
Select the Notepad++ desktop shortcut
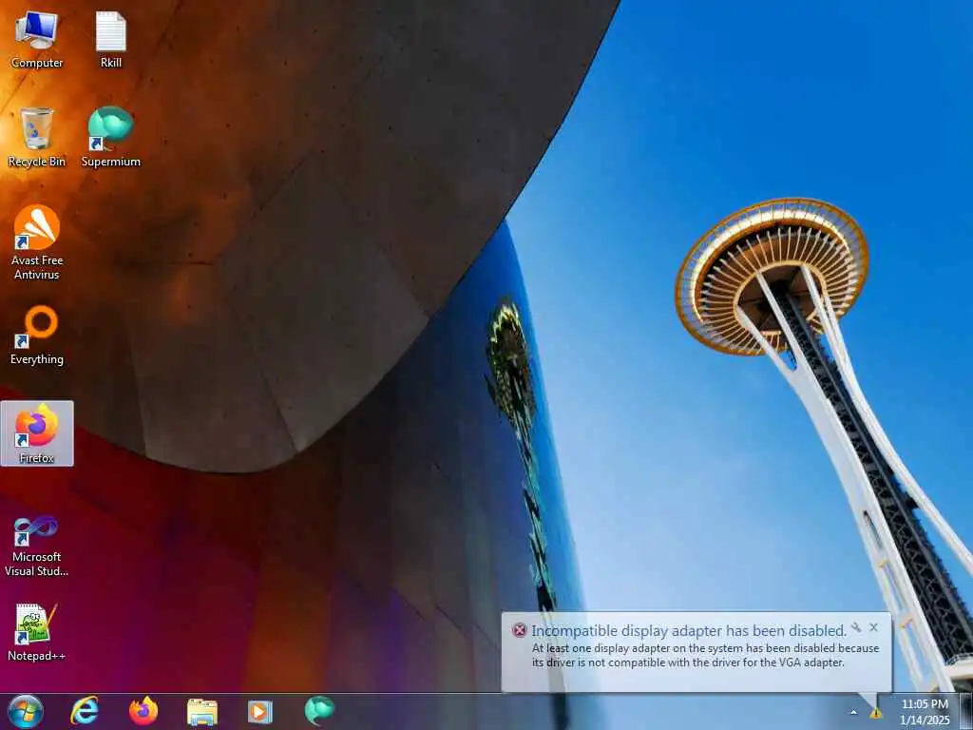(x=37, y=632)
